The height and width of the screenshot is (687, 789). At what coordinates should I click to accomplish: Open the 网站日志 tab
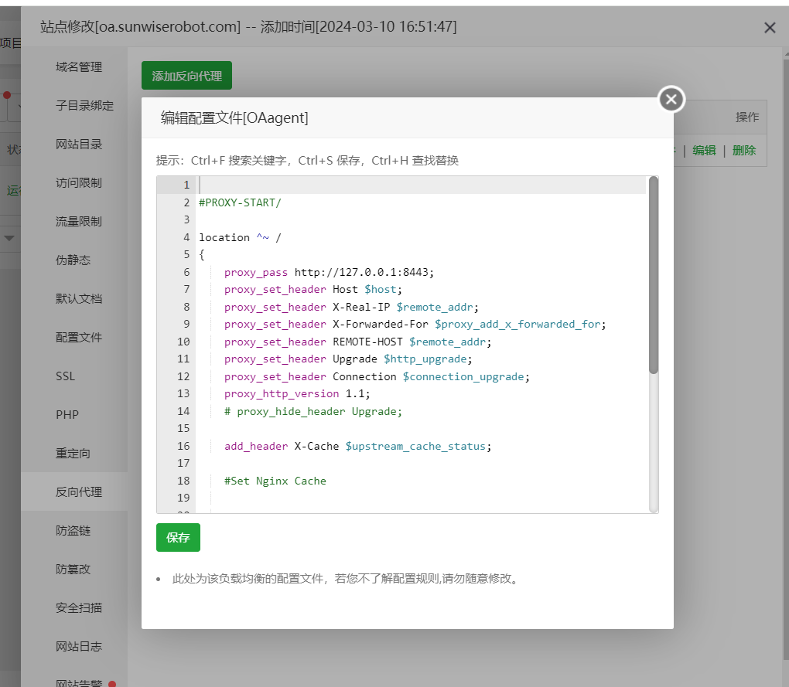[x=79, y=646]
